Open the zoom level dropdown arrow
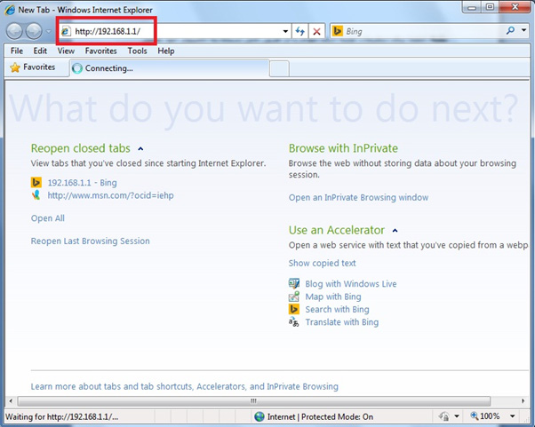Image resolution: width=535 pixels, height=427 pixels. pyautogui.click(x=512, y=416)
